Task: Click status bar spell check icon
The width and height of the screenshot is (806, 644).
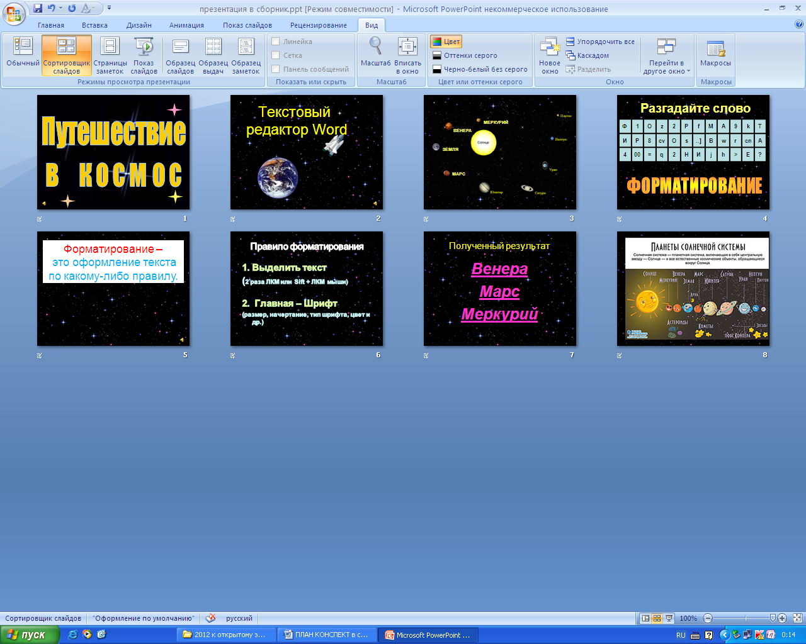Action: pos(211,618)
